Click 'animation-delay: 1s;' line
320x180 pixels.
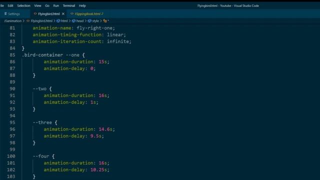(x=71, y=102)
